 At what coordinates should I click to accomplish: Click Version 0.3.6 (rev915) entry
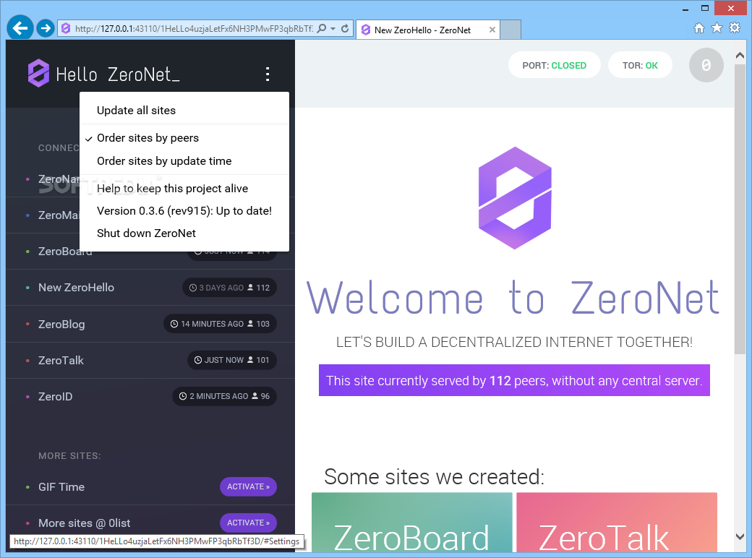coord(184,211)
